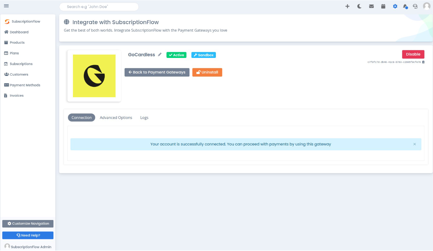Dismiss the successfully connected alert
433x251 pixels.
(x=415, y=144)
